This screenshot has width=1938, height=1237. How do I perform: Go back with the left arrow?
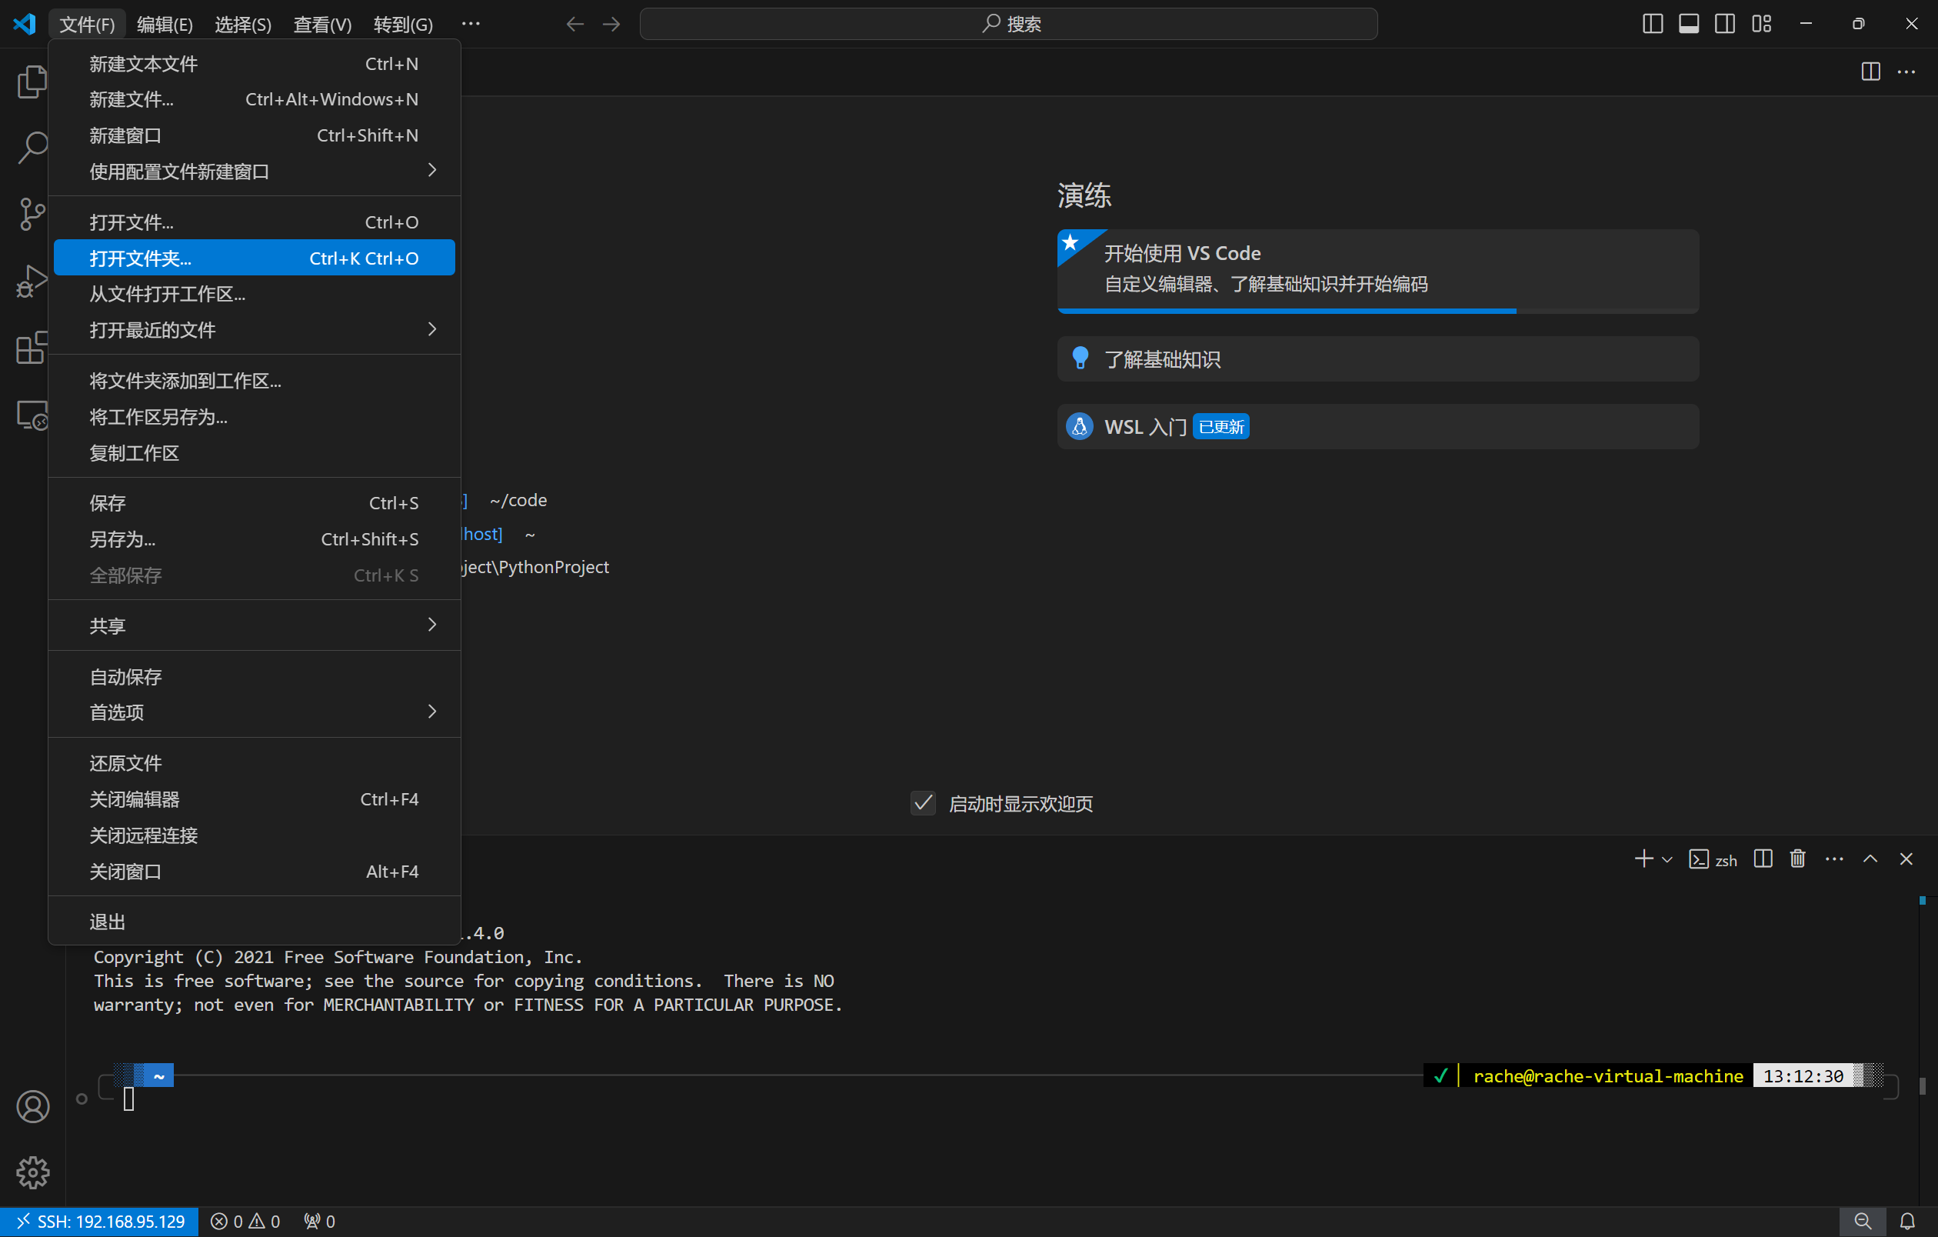574,24
